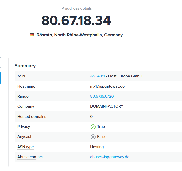This screenshot has width=182, height=171.
Task: Click the Range row label
Action: tap(23, 96)
